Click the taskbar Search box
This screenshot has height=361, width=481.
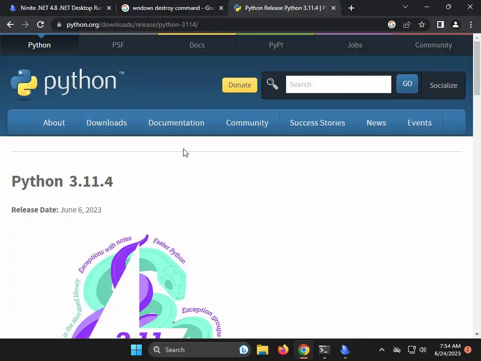199,350
